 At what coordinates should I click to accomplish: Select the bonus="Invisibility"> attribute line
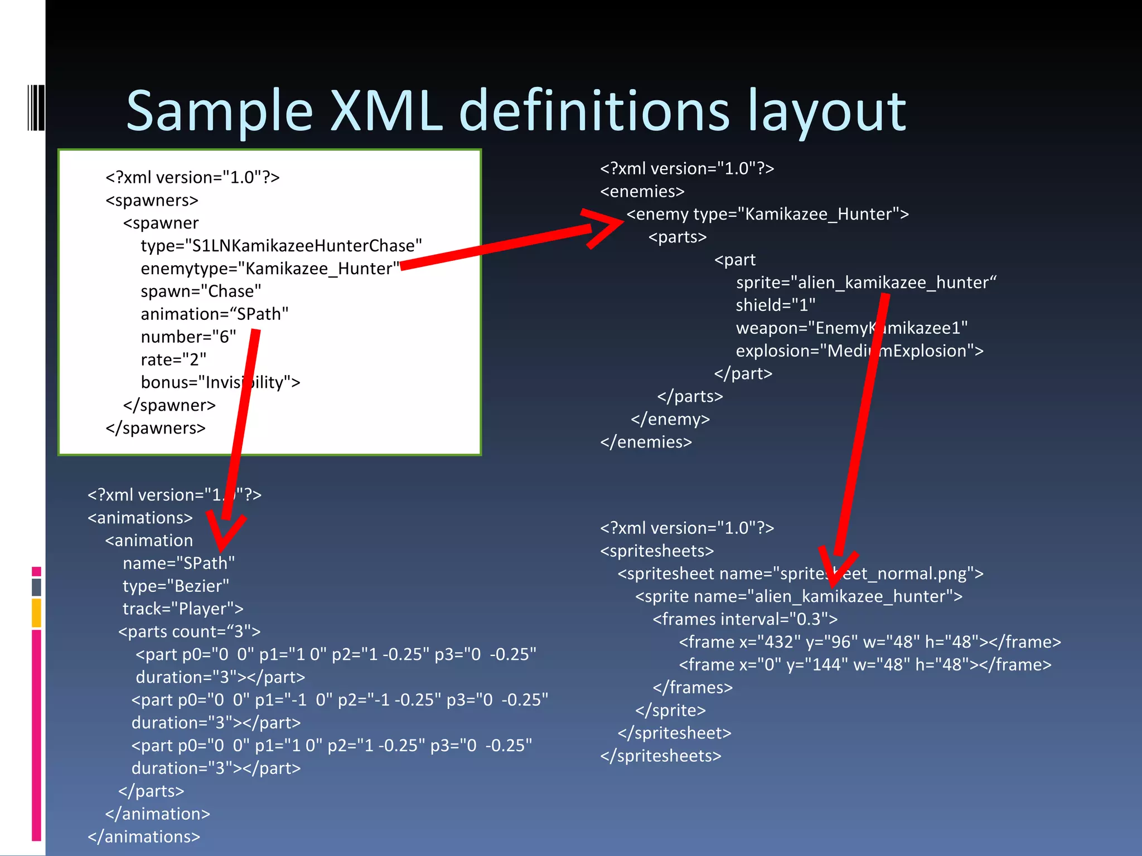[220, 383]
